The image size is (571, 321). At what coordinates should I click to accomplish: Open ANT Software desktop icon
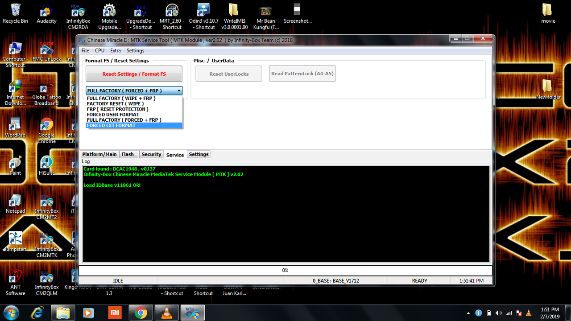click(15, 282)
